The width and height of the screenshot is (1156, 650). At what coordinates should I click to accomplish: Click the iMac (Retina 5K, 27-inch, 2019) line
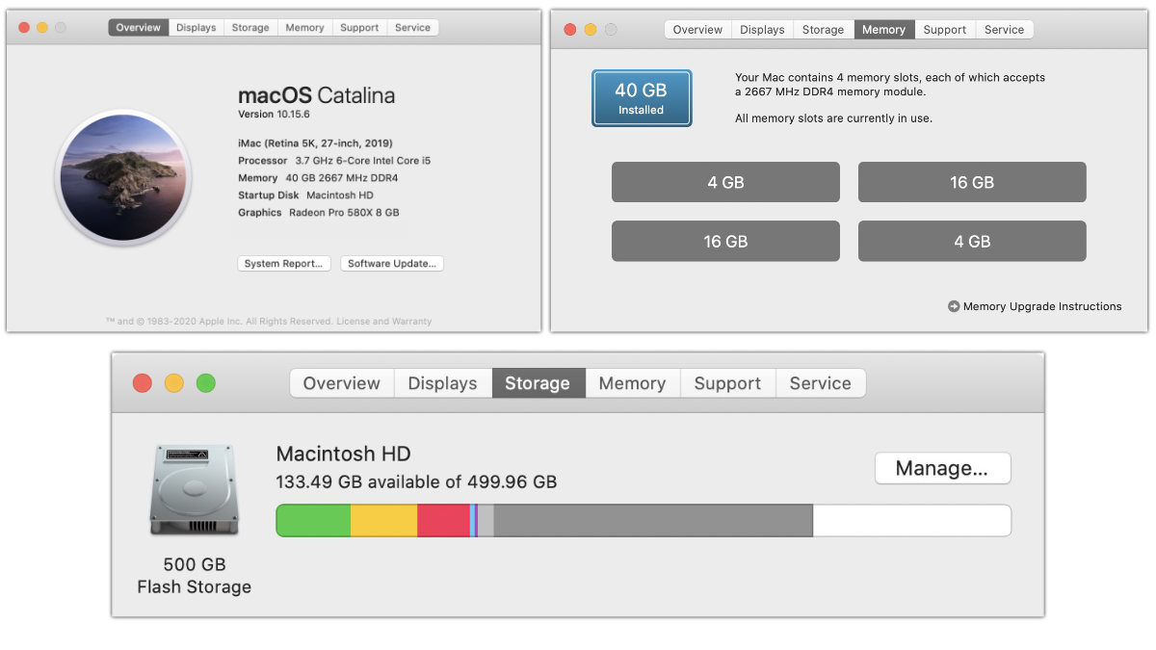click(x=315, y=143)
